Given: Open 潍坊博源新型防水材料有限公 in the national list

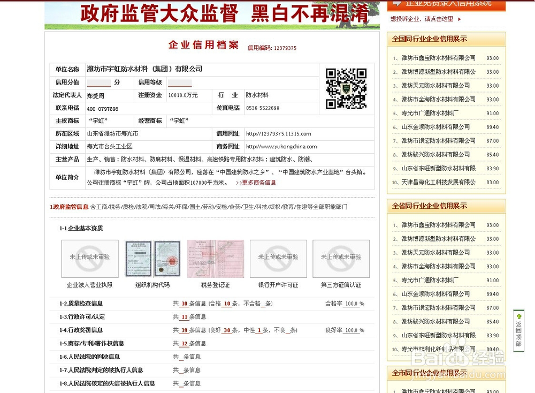Looking at the screenshot, I should [439, 72].
